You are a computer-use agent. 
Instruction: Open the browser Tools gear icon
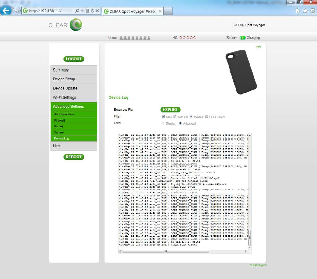point(313,11)
